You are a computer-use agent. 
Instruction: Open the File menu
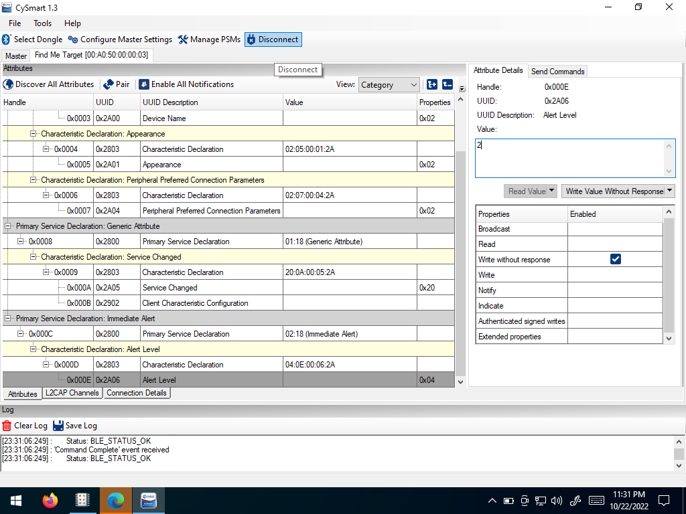tap(15, 23)
